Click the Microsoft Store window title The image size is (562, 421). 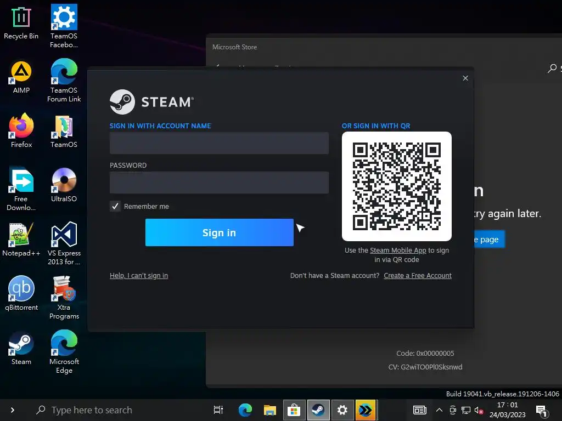coord(234,47)
